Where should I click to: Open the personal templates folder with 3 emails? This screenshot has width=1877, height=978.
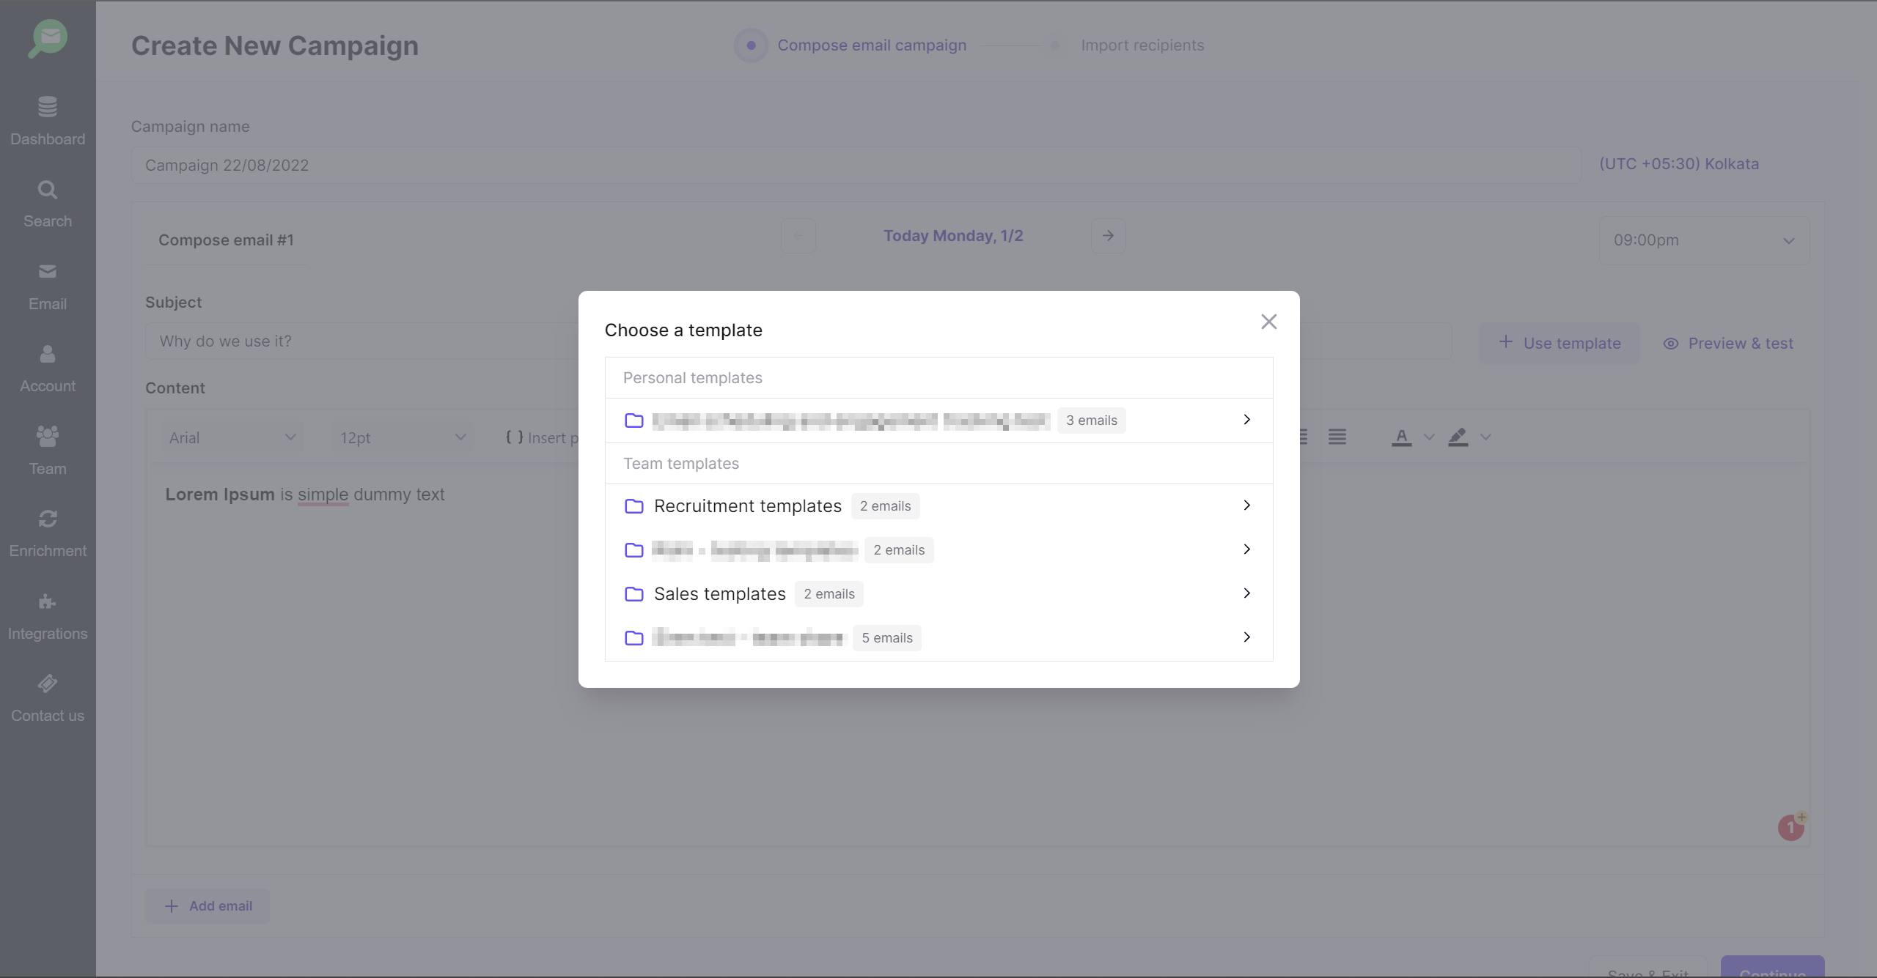pos(851,421)
